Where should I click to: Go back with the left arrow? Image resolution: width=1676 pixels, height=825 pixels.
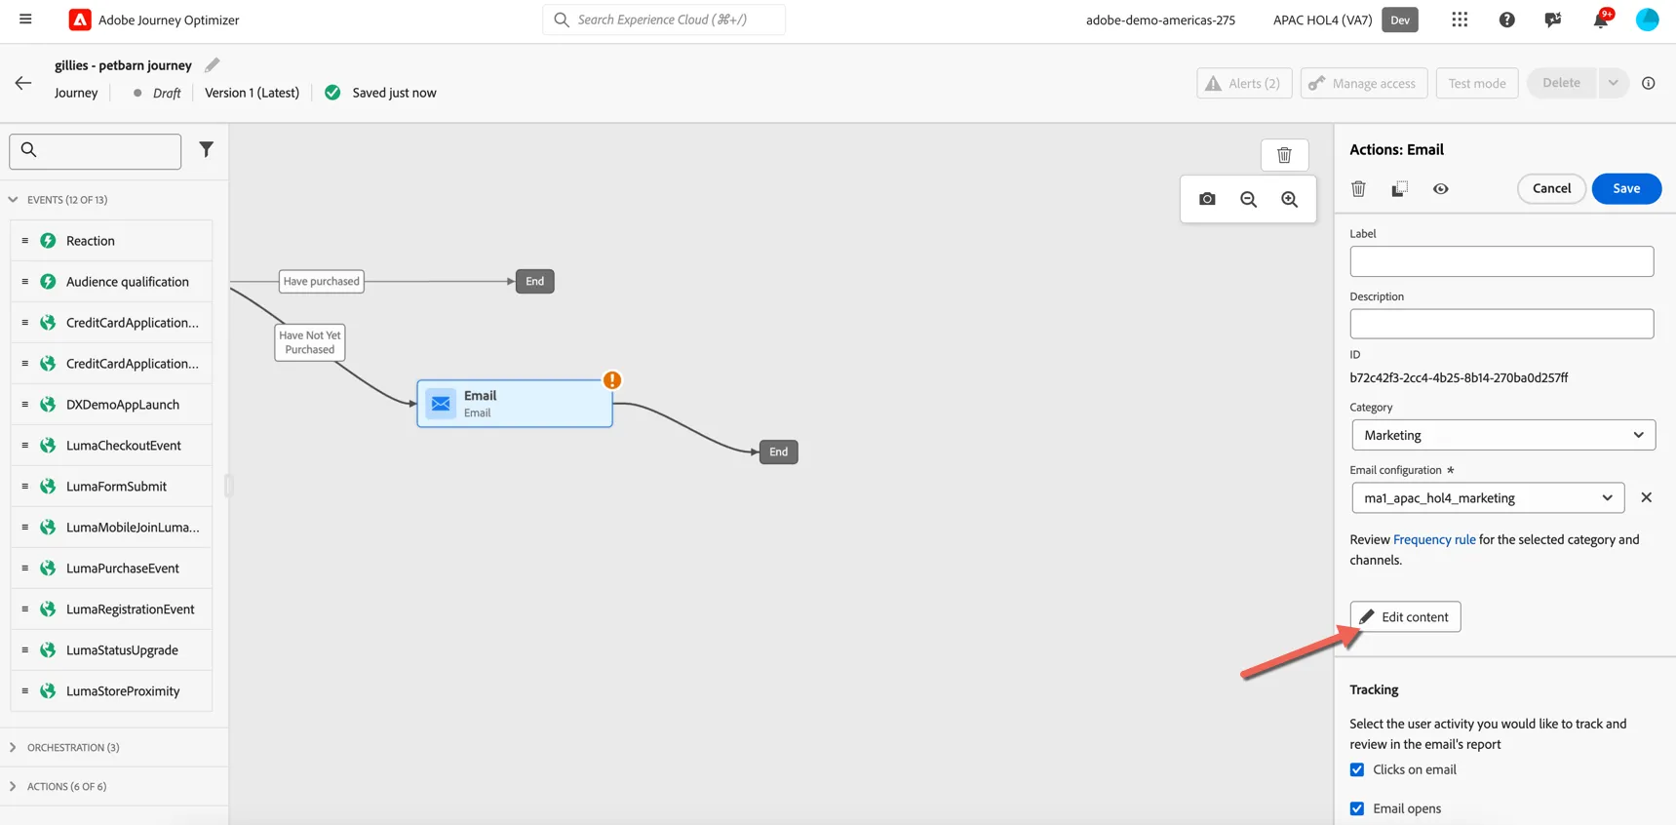[23, 83]
